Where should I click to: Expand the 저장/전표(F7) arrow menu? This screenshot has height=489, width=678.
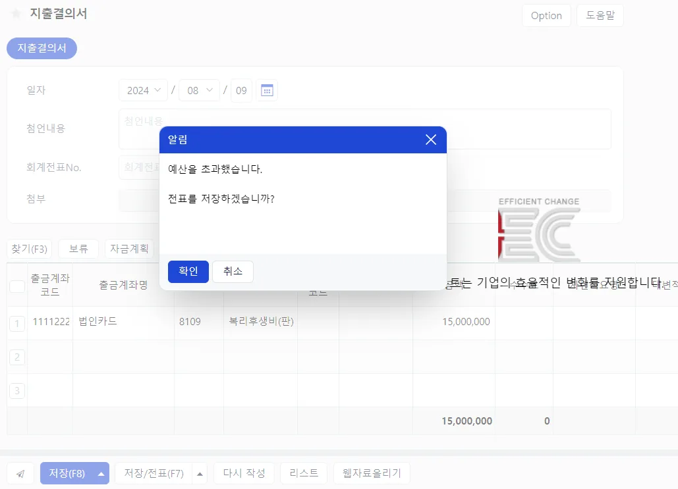200,474
